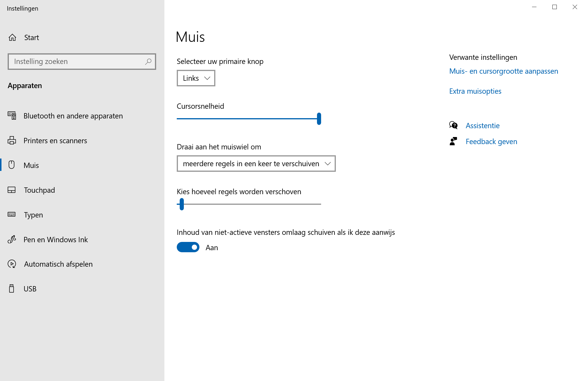Disable scrolling inactive windows on hover
The image size is (583, 381).
point(188,247)
